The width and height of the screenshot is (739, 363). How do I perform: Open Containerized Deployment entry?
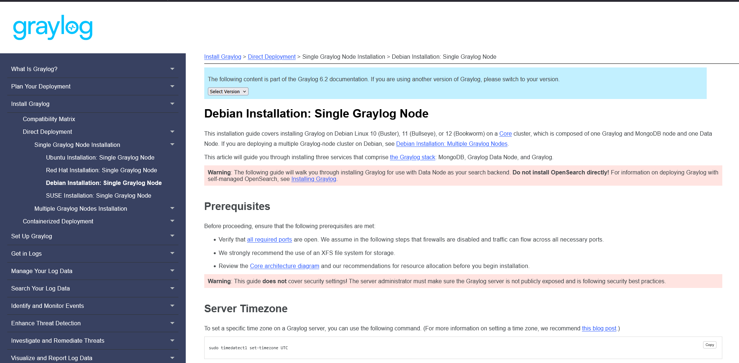58,221
